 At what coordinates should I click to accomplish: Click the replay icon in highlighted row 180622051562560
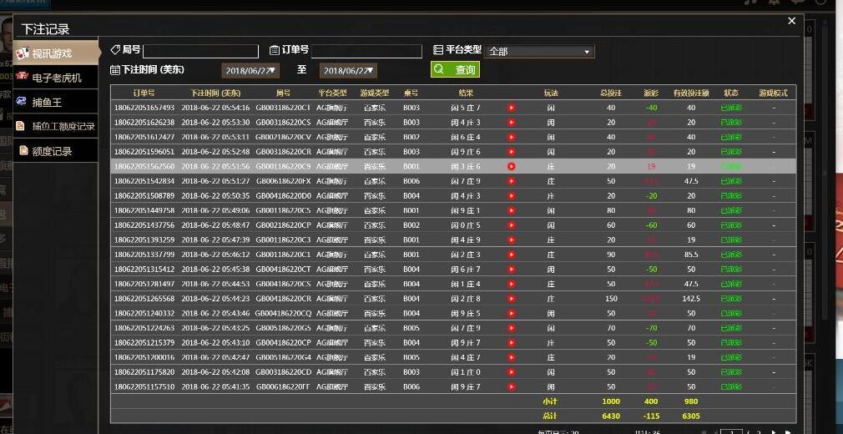pyautogui.click(x=512, y=166)
